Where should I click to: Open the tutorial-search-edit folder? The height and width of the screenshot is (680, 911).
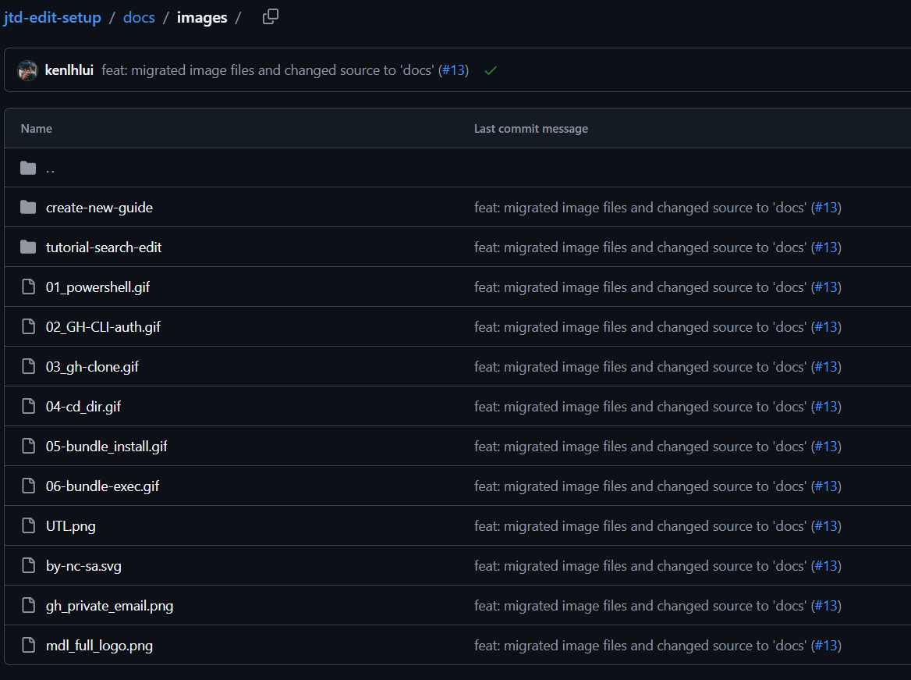[104, 247]
